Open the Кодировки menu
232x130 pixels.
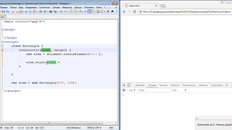[31, 7]
